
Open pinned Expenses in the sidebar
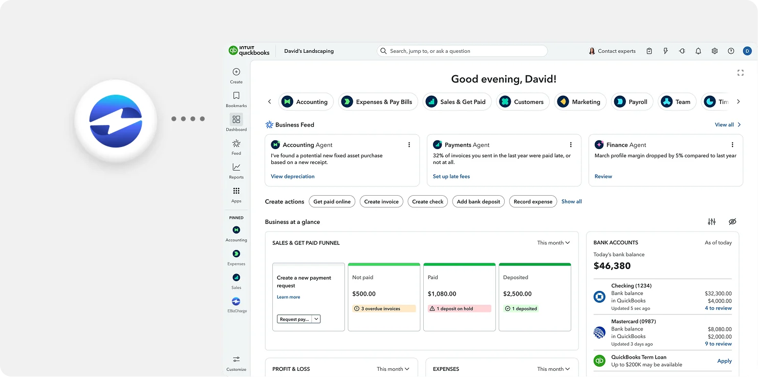click(x=236, y=257)
